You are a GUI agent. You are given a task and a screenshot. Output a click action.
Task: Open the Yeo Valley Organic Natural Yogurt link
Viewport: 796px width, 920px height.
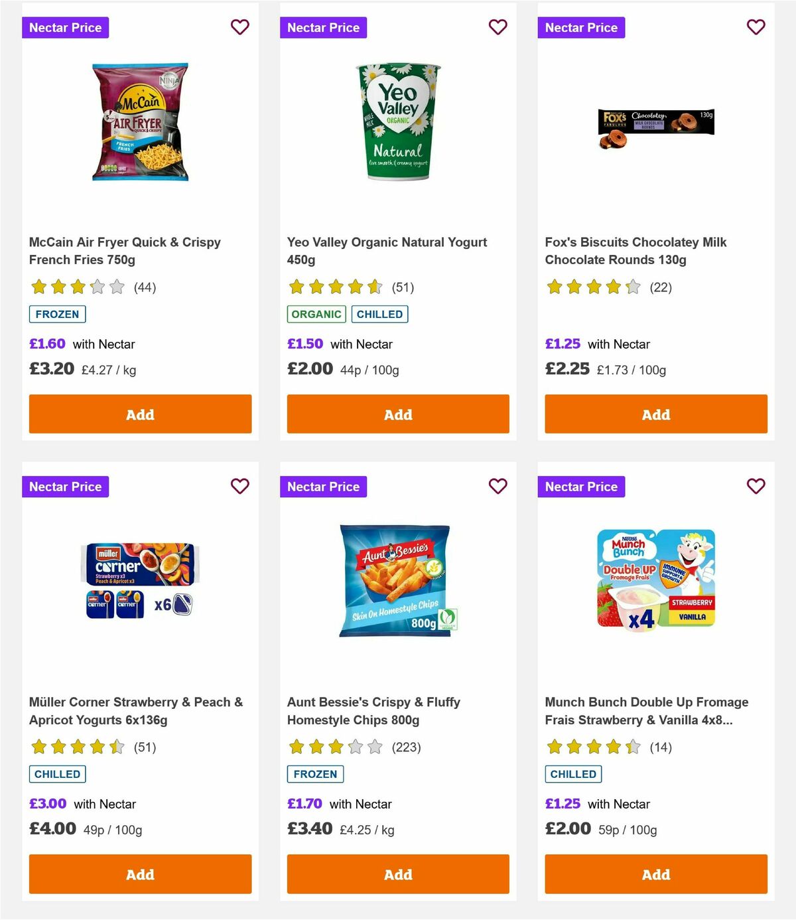click(x=387, y=251)
